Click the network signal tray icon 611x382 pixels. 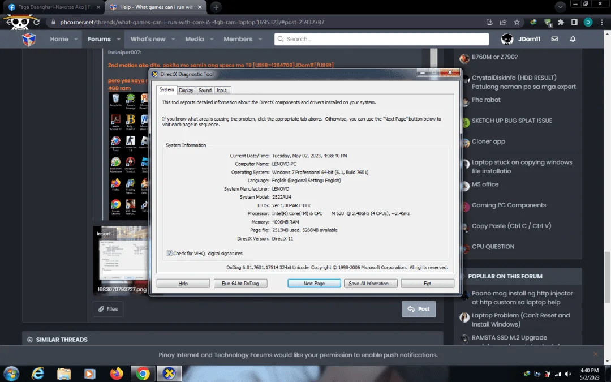click(x=558, y=374)
